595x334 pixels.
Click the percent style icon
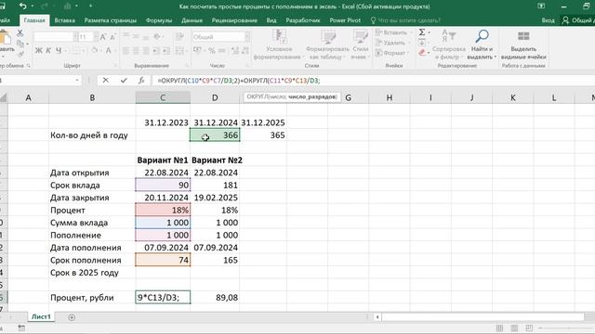coord(212,50)
